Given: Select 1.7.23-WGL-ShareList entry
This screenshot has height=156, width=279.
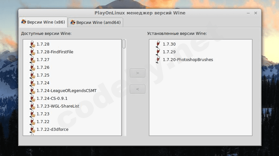Looking at the screenshot, I should click(x=58, y=106).
